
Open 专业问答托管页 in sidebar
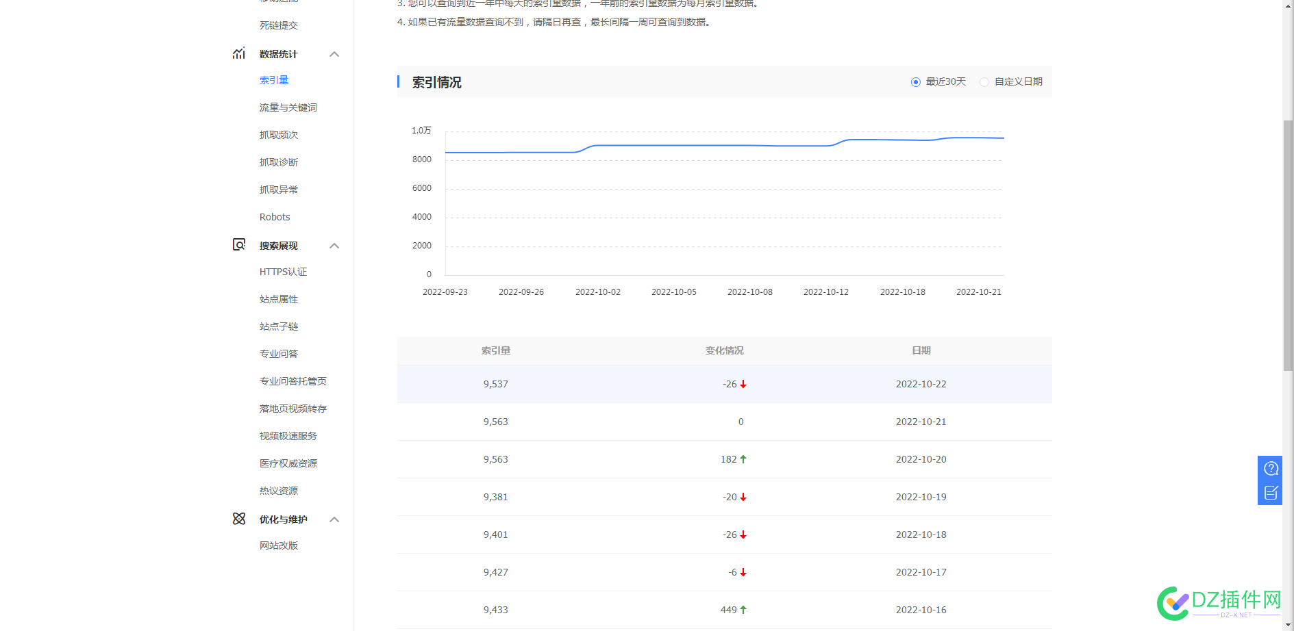293,381
